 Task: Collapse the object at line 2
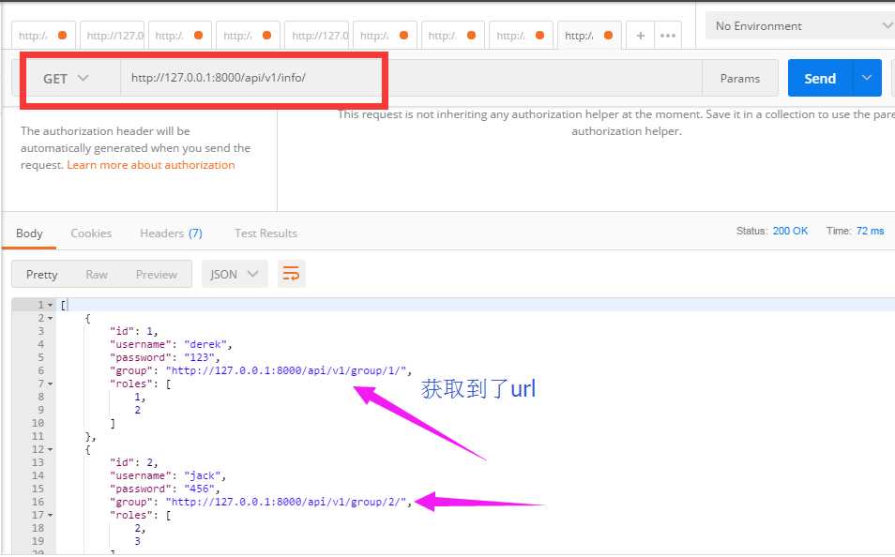click(x=51, y=319)
